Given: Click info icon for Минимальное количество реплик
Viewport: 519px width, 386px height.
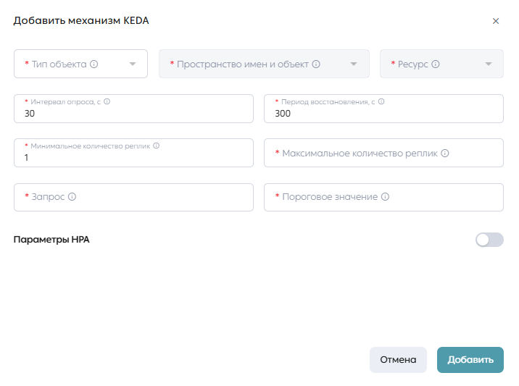Looking at the screenshot, I should click(x=157, y=146).
